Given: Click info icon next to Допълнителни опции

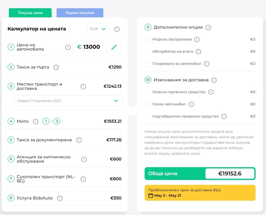Looking at the screenshot, I should coord(209,27).
